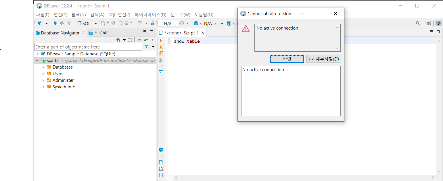Open a new SQL script with SQL button
This screenshot has height=181, width=443.
[x=84, y=23]
